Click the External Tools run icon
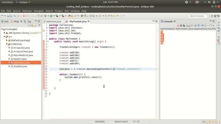The height and width of the screenshot is (124, 221). [x=63, y=16]
